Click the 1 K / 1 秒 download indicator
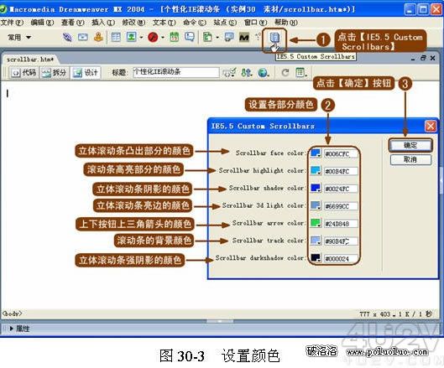 [415, 314]
